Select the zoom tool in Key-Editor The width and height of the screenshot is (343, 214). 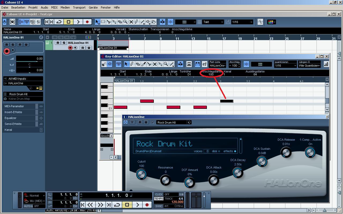click(166, 64)
